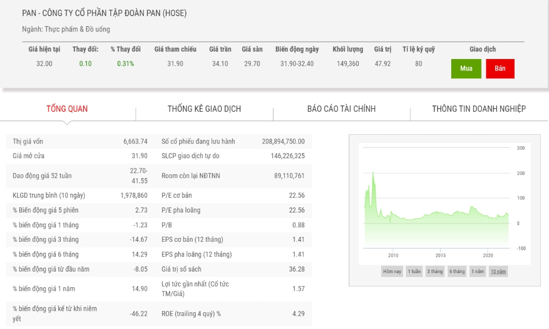
Task: Open the BÁO CÁO TÀI CHÍNH tab
Action: (x=341, y=109)
